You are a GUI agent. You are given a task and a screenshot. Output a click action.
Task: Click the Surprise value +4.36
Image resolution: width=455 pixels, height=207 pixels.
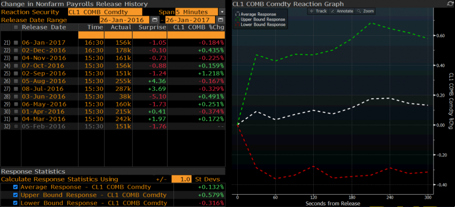[157, 81]
